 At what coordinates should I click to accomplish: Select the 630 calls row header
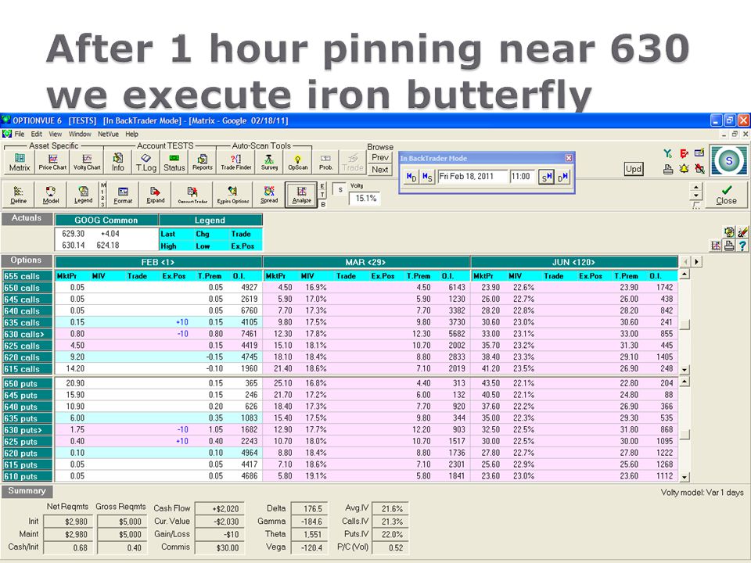27,334
